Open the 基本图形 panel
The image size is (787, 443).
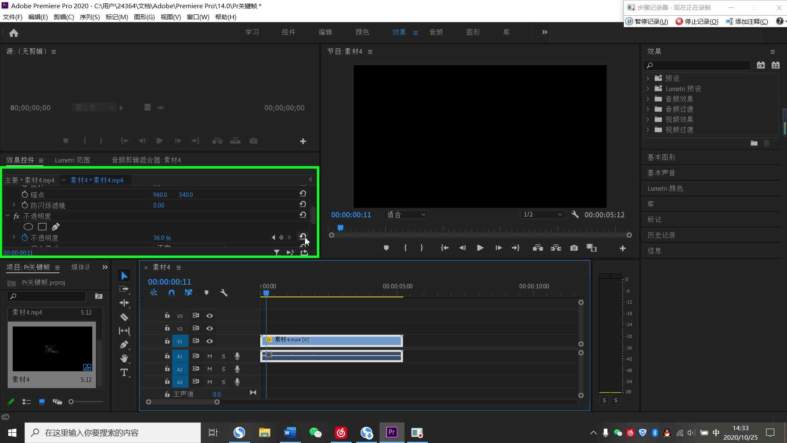(661, 157)
